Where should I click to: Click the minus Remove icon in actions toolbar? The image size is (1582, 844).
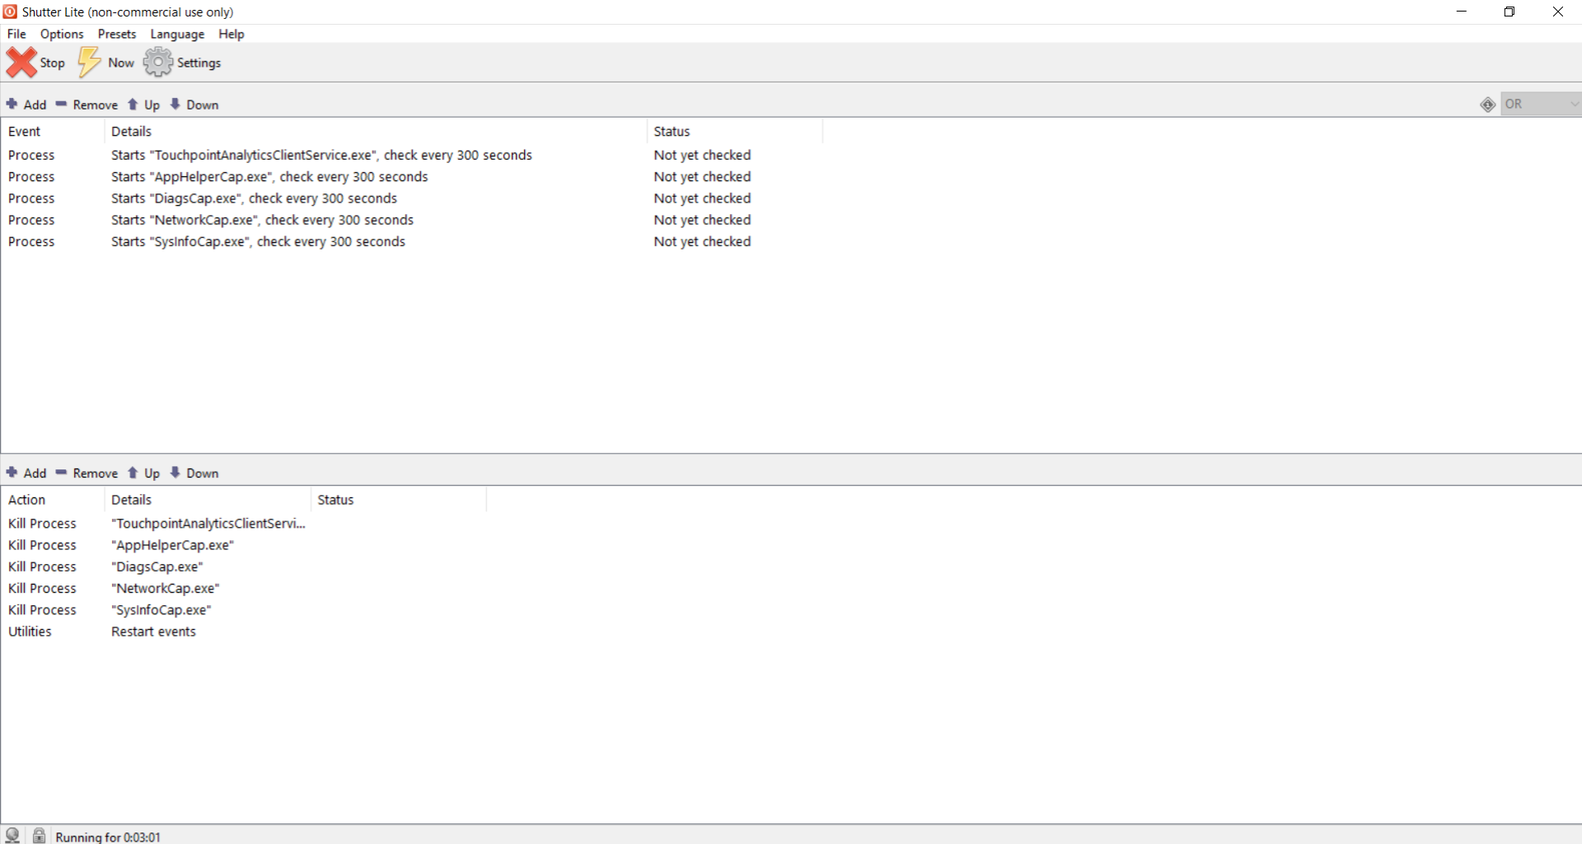61,473
